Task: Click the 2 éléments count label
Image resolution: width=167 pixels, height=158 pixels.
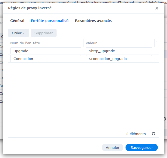Action: coord(136,134)
